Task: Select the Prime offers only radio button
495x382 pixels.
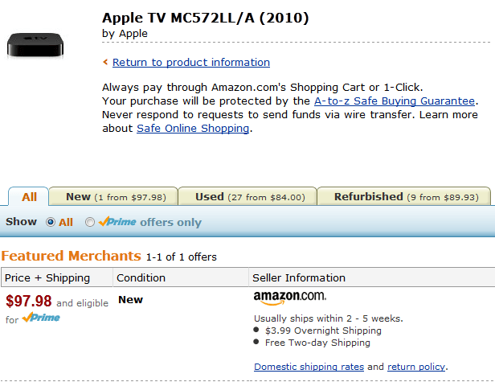Action: (90, 222)
